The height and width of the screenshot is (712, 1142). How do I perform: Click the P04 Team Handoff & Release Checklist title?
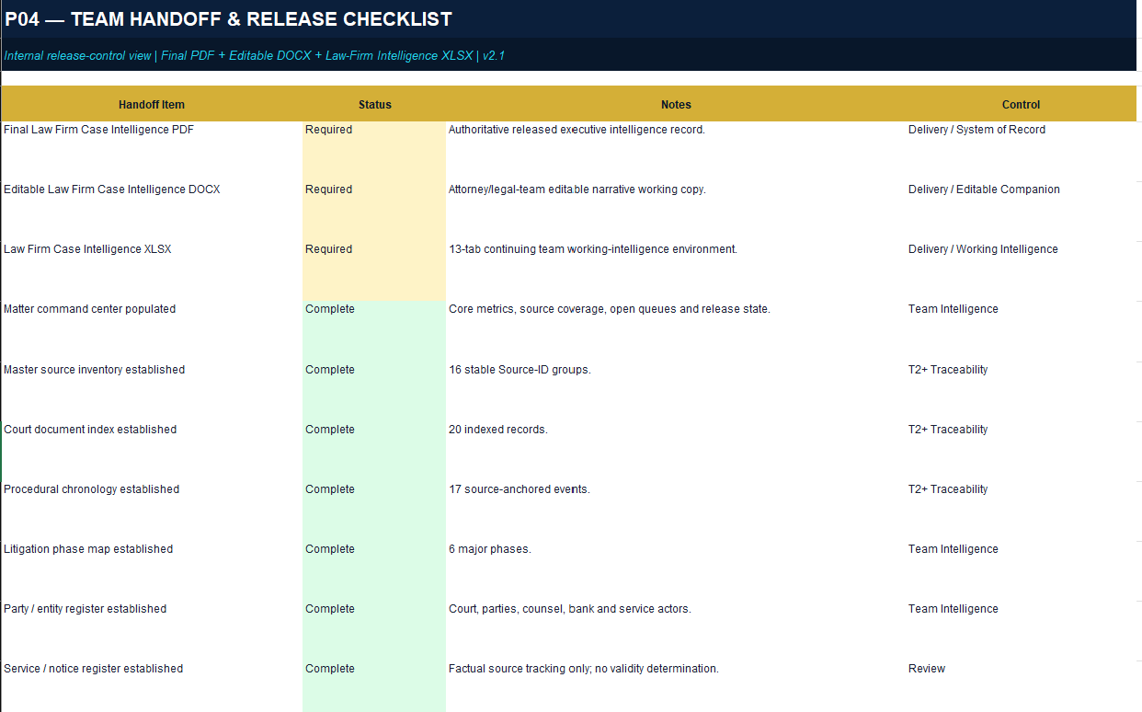point(228,18)
